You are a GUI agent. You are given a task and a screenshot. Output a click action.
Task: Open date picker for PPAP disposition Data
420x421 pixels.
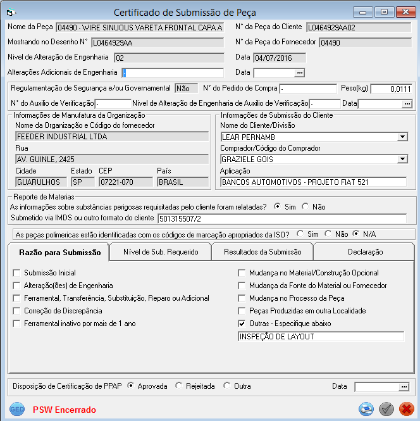(x=404, y=387)
